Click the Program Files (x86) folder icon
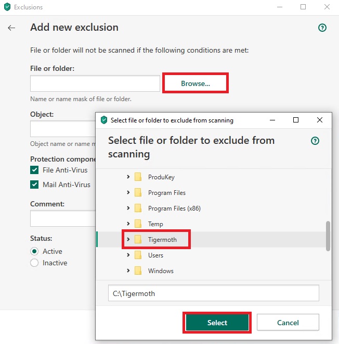This screenshot has height=344, width=339. 138,208
